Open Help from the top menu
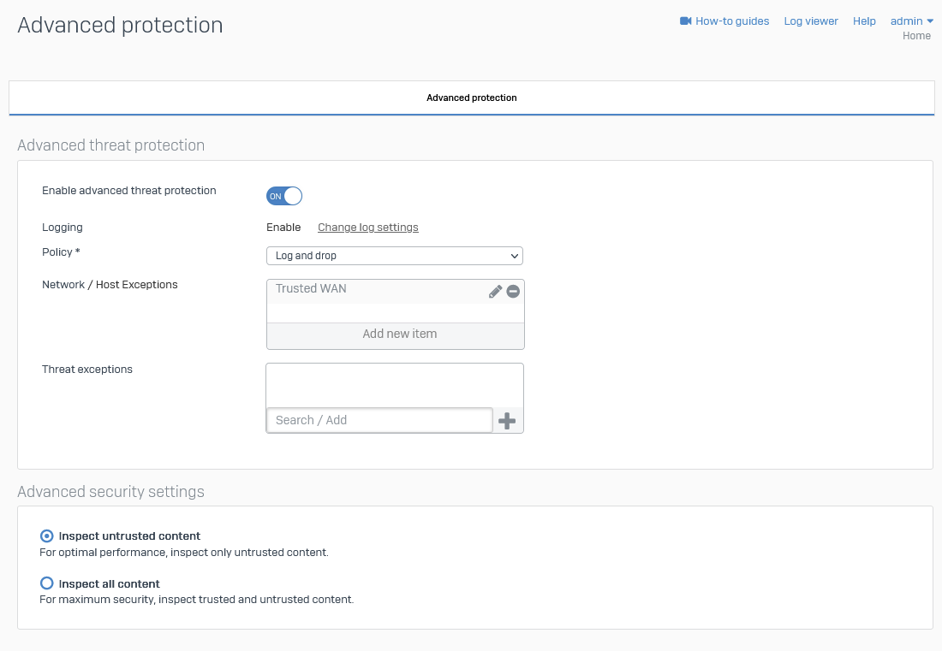The height and width of the screenshot is (651, 942). (x=864, y=21)
